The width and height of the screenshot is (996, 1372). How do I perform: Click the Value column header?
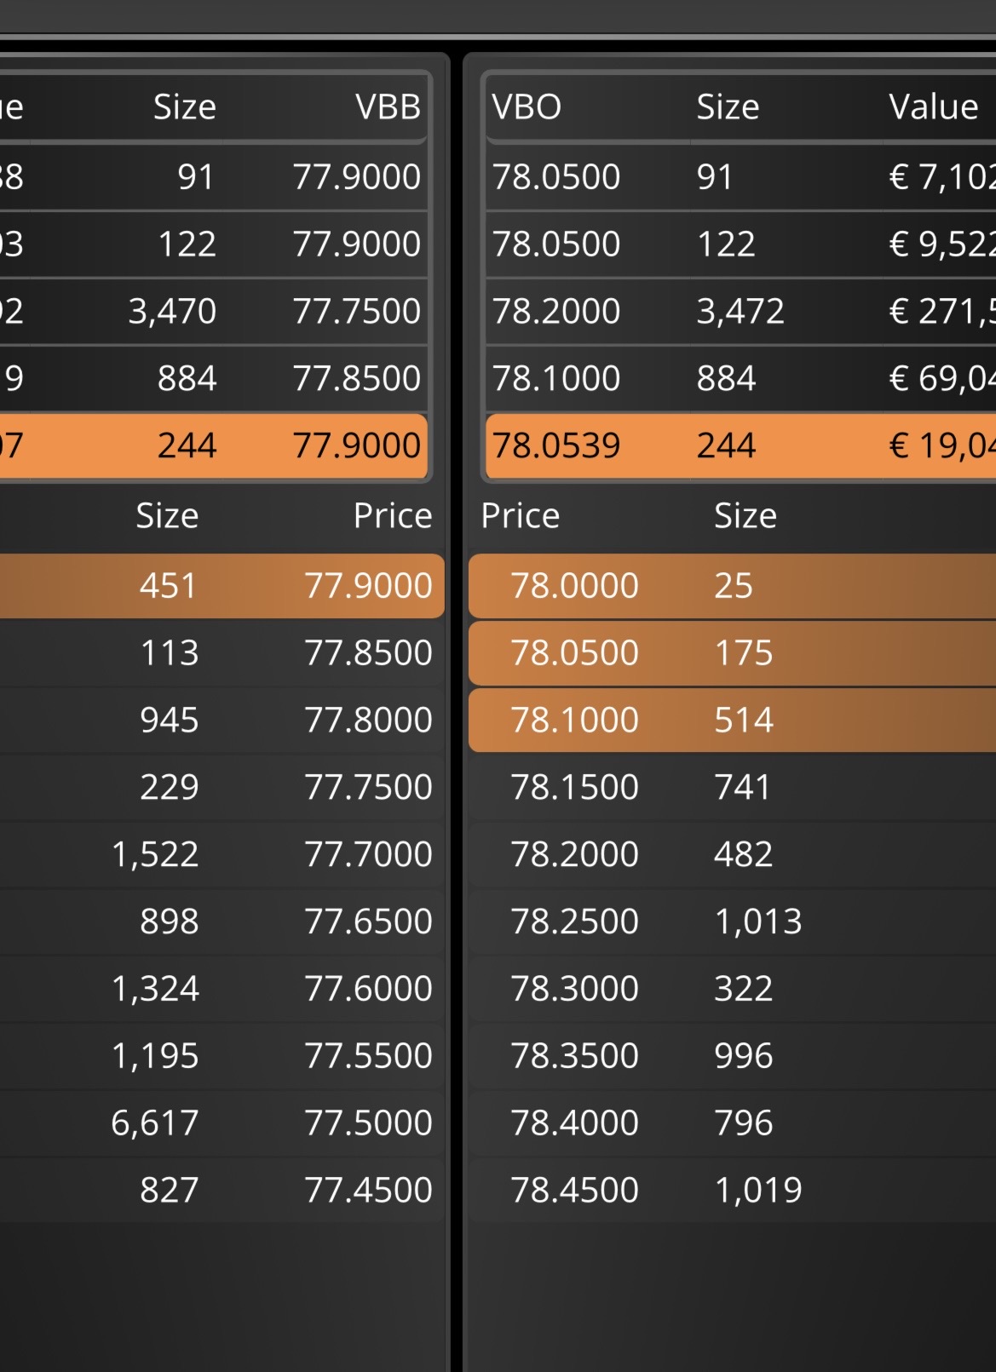[934, 107]
